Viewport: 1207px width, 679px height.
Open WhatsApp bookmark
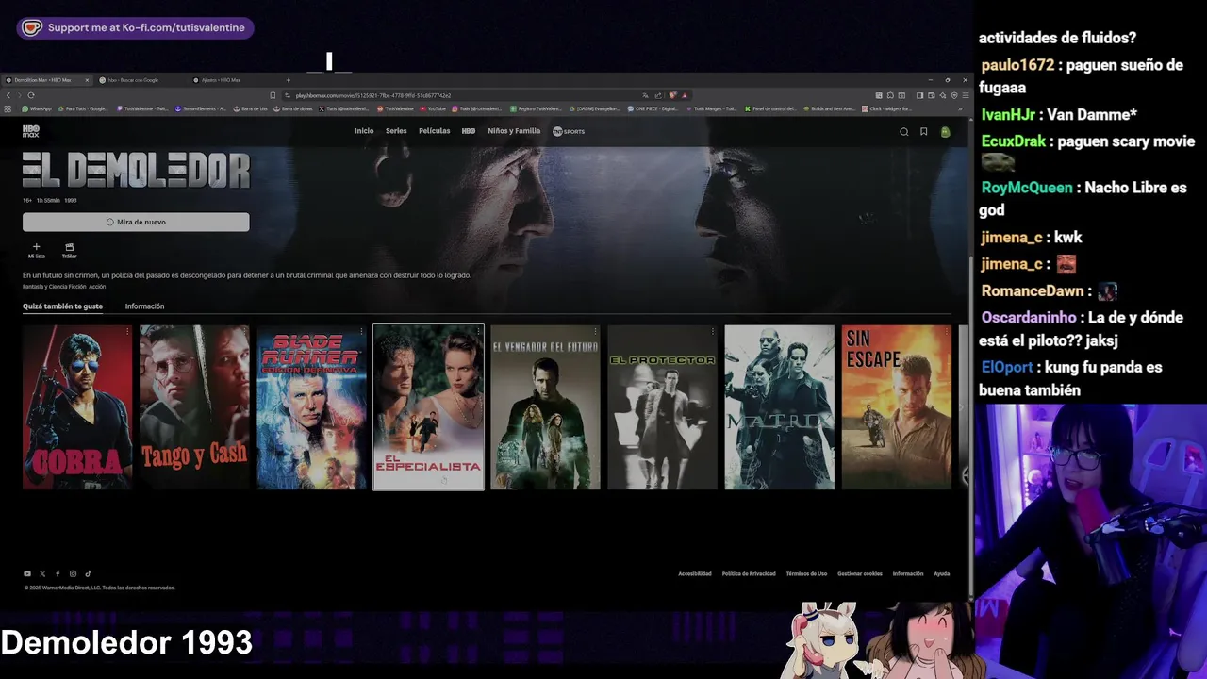(x=36, y=108)
